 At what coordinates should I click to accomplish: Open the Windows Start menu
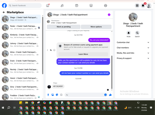coord(3,108)
